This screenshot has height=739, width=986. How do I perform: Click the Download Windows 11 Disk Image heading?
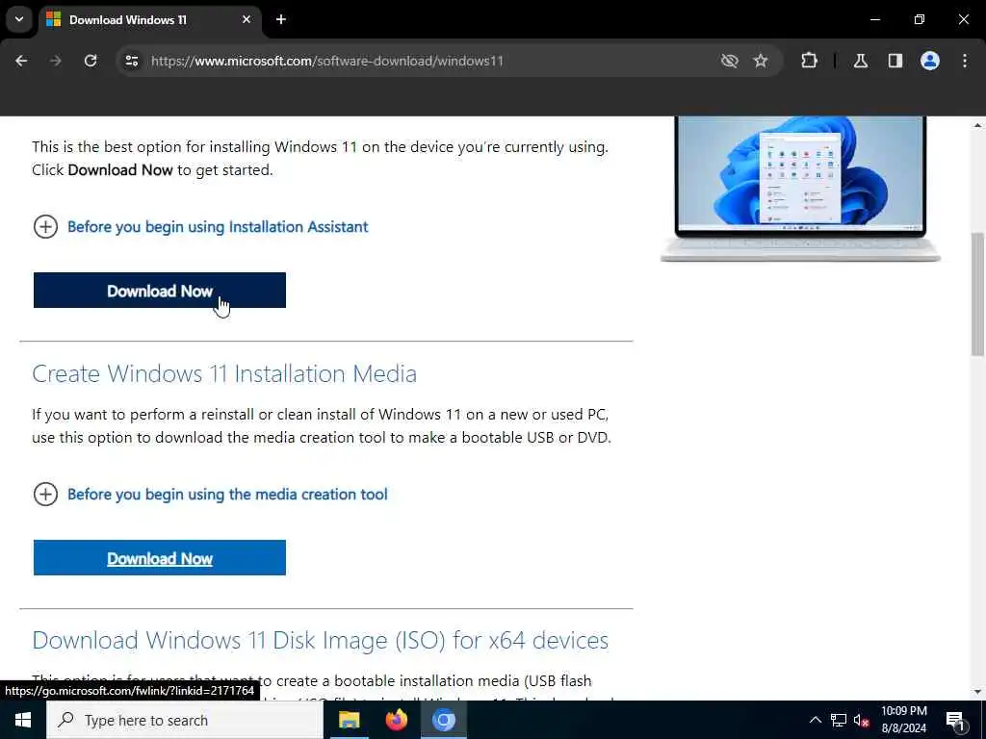[x=320, y=640]
